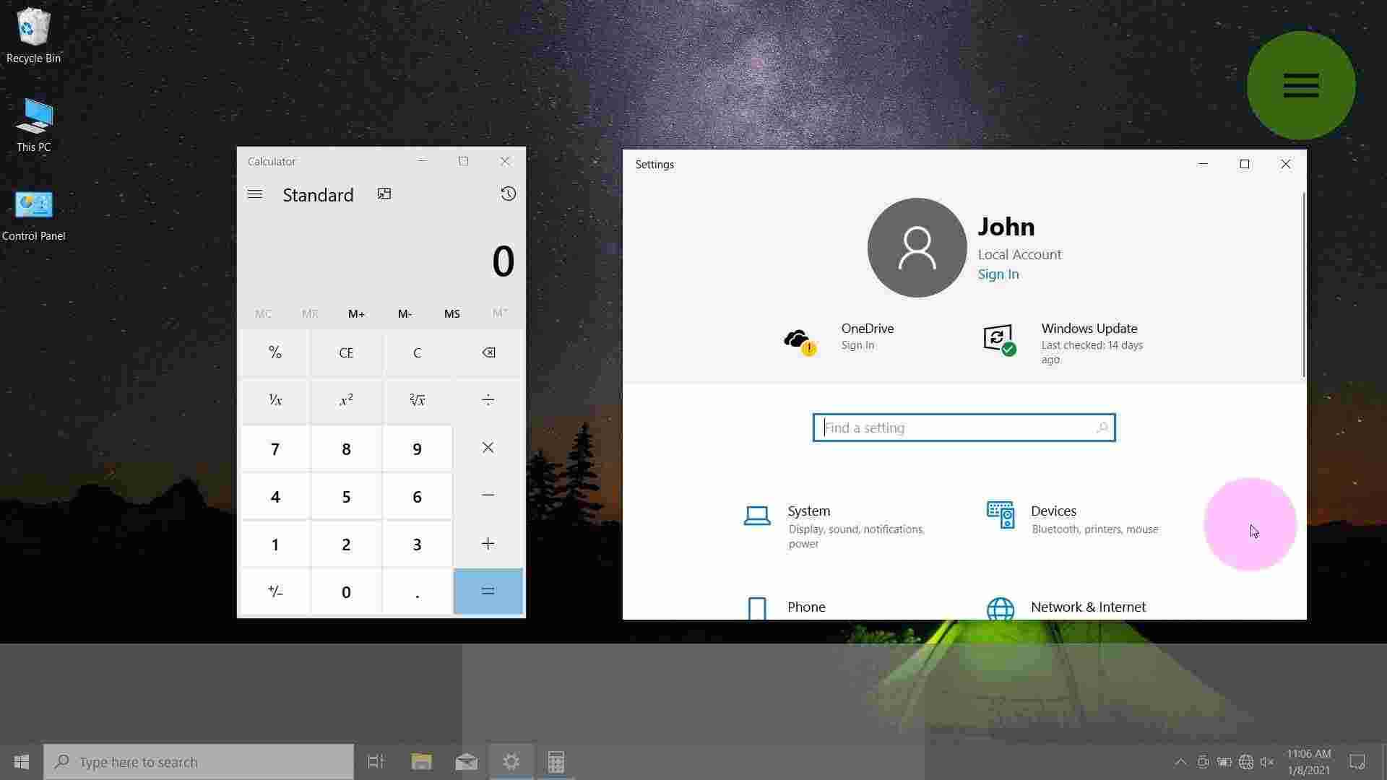
Task: Open Network & Internet settings
Action: tap(1088, 607)
